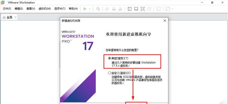
Task: Switch to the 主页 tab
Action: pos(10,17)
